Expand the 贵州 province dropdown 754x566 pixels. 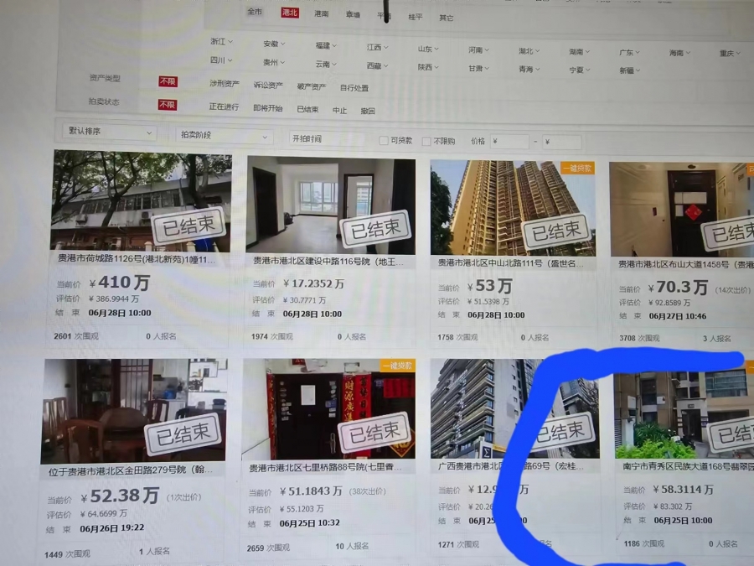coord(274,63)
